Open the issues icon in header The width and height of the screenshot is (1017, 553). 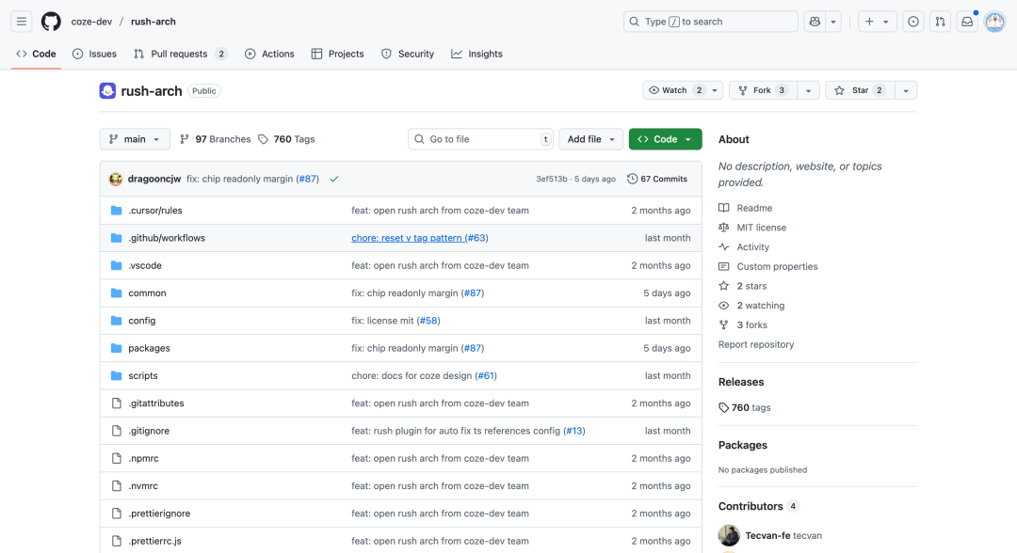click(x=912, y=22)
